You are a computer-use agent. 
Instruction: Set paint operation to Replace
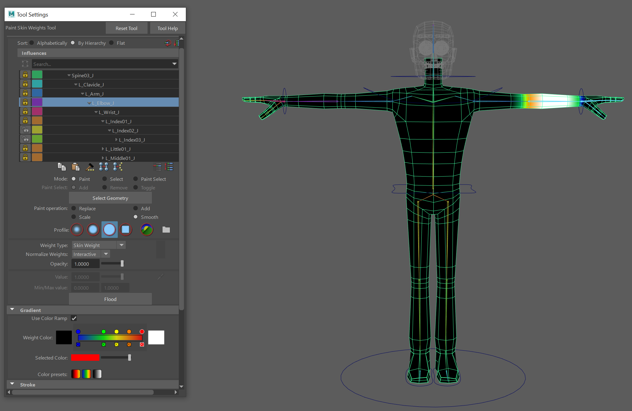(x=74, y=208)
